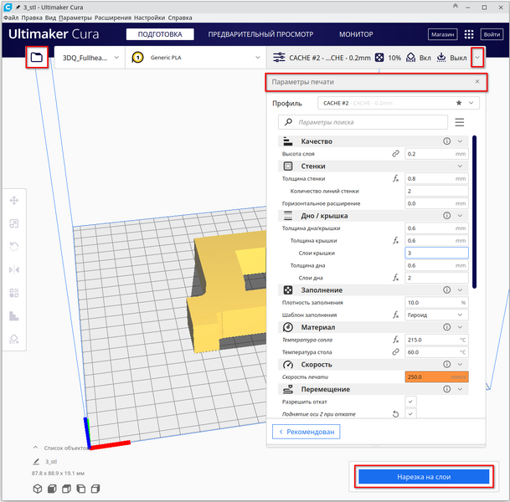Select the Scale tool in left toolbar
This screenshot has height=502, width=510.
click(14, 223)
